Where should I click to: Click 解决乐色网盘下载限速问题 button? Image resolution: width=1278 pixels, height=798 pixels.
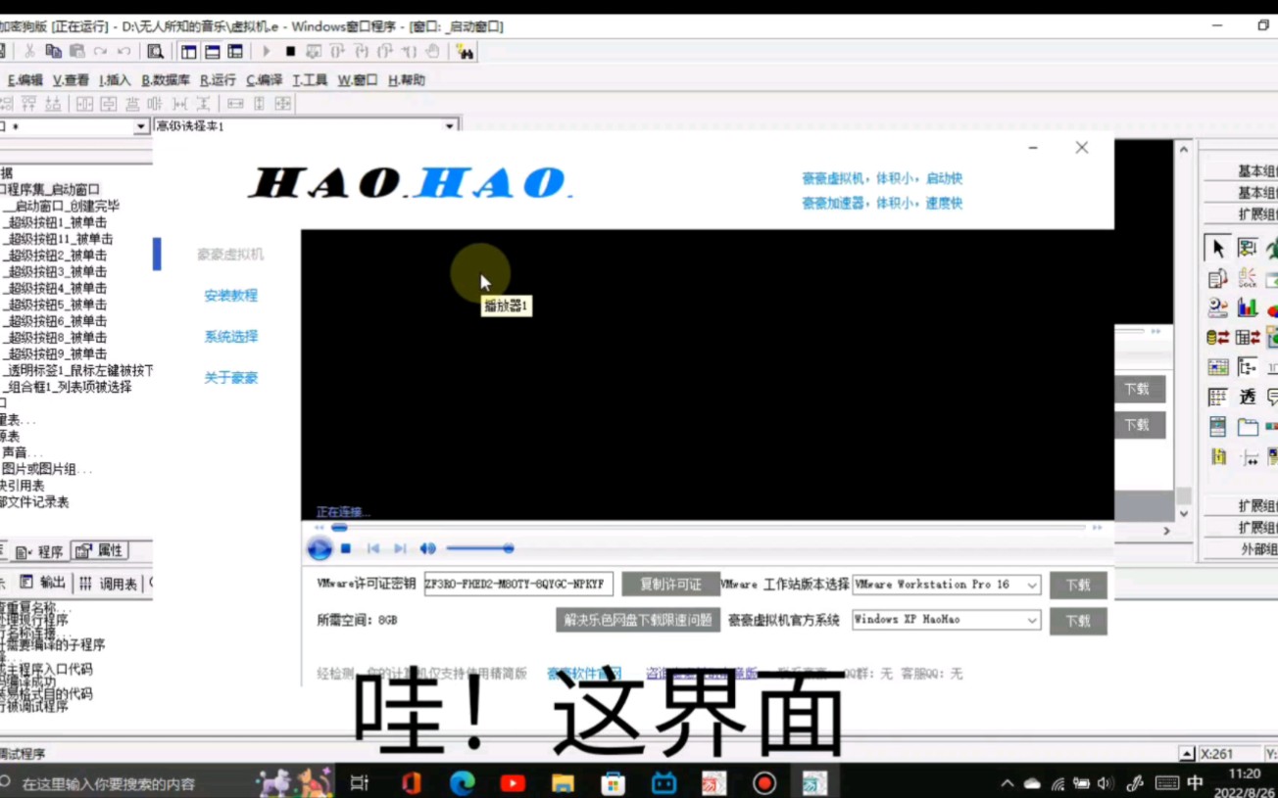(637, 620)
